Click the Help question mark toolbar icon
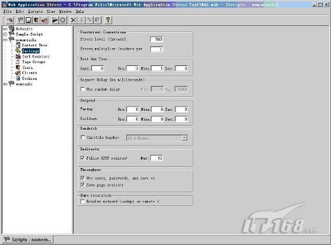Screen dimensions: 331x245 click(108, 20)
